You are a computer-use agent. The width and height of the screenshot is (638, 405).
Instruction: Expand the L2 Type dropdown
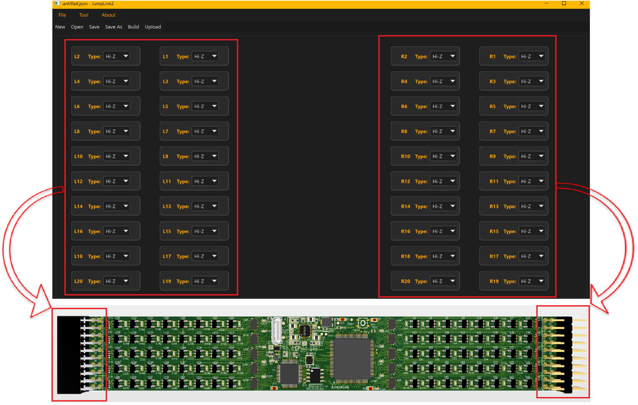coord(117,56)
